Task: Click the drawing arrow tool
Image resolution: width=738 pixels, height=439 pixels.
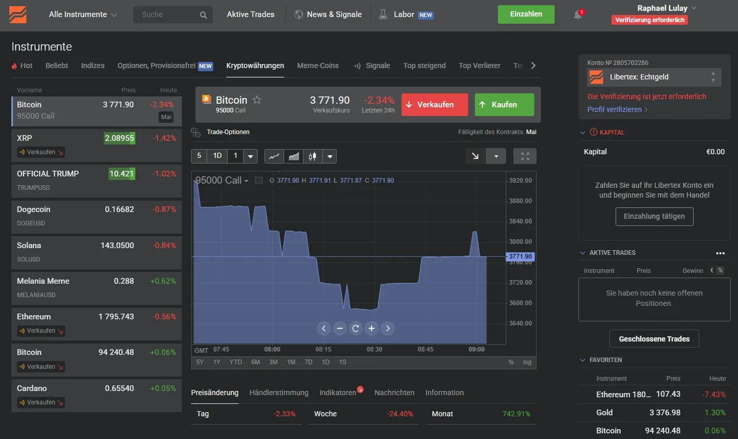Action: click(475, 156)
